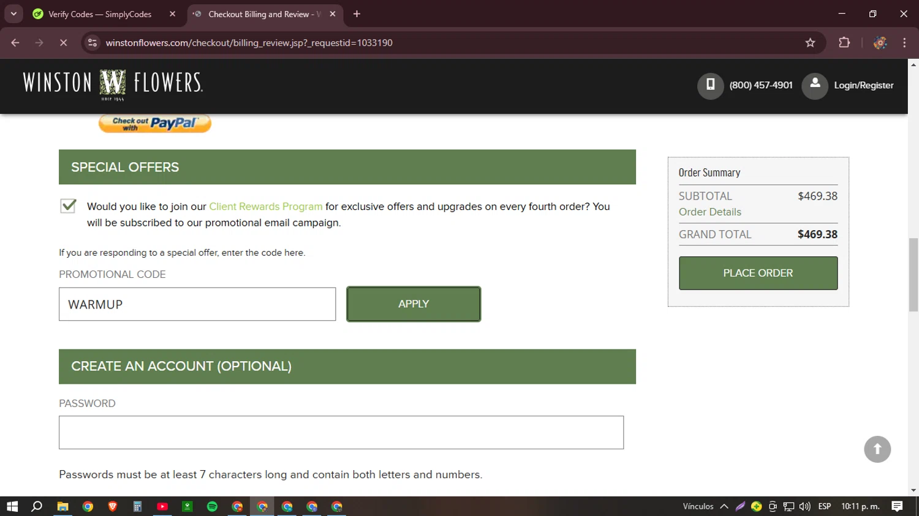
Task: Uncheck the Client Rewards Program checkbox
Action: tap(68, 206)
